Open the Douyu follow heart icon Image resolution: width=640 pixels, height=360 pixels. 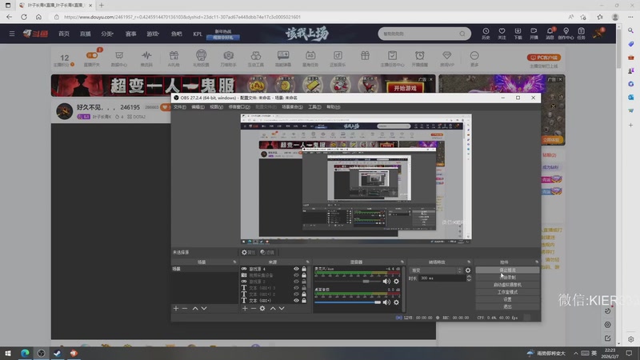tap(502, 33)
